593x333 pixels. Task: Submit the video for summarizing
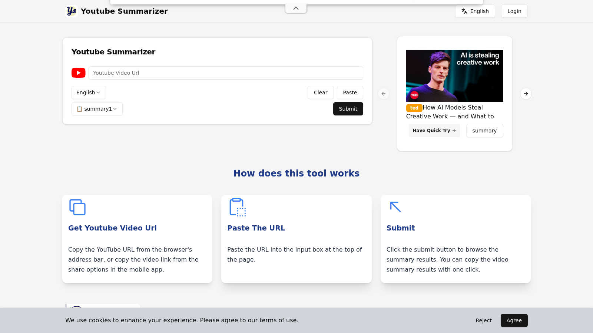point(348,109)
